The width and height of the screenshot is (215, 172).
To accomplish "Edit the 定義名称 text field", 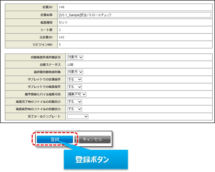I will point(135,15).
